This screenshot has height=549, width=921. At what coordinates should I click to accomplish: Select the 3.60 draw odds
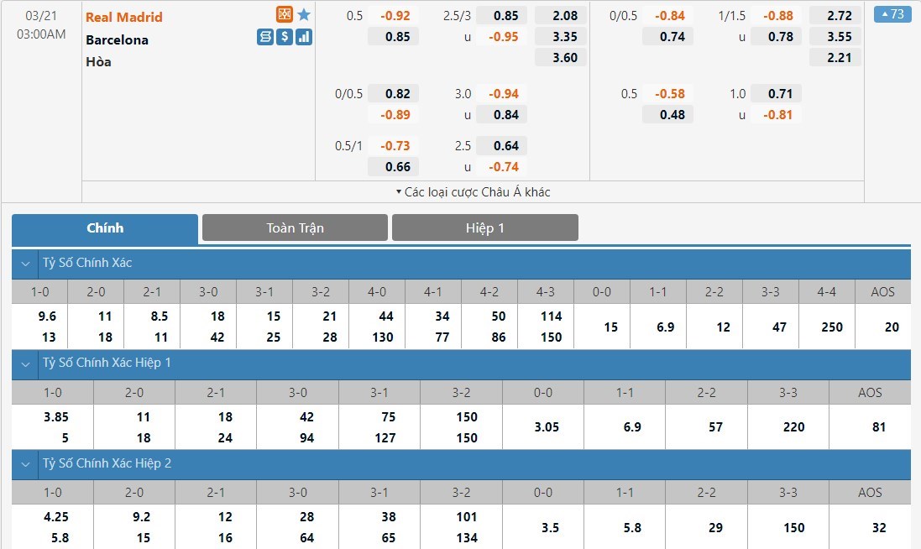pos(560,57)
